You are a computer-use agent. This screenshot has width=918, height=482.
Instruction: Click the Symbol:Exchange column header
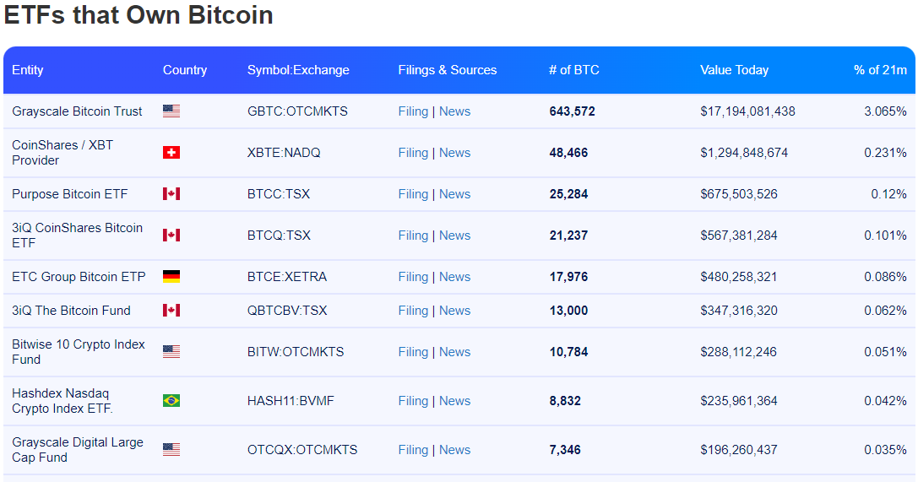[x=298, y=70]
